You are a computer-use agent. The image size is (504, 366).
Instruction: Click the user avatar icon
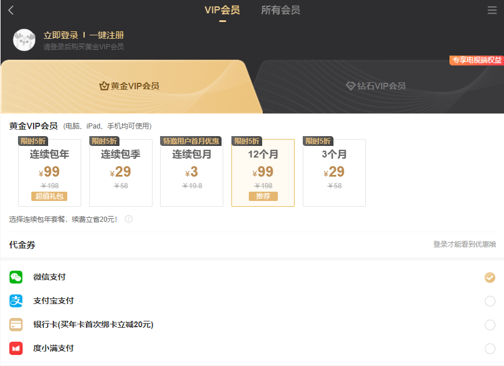click(24, 40)
